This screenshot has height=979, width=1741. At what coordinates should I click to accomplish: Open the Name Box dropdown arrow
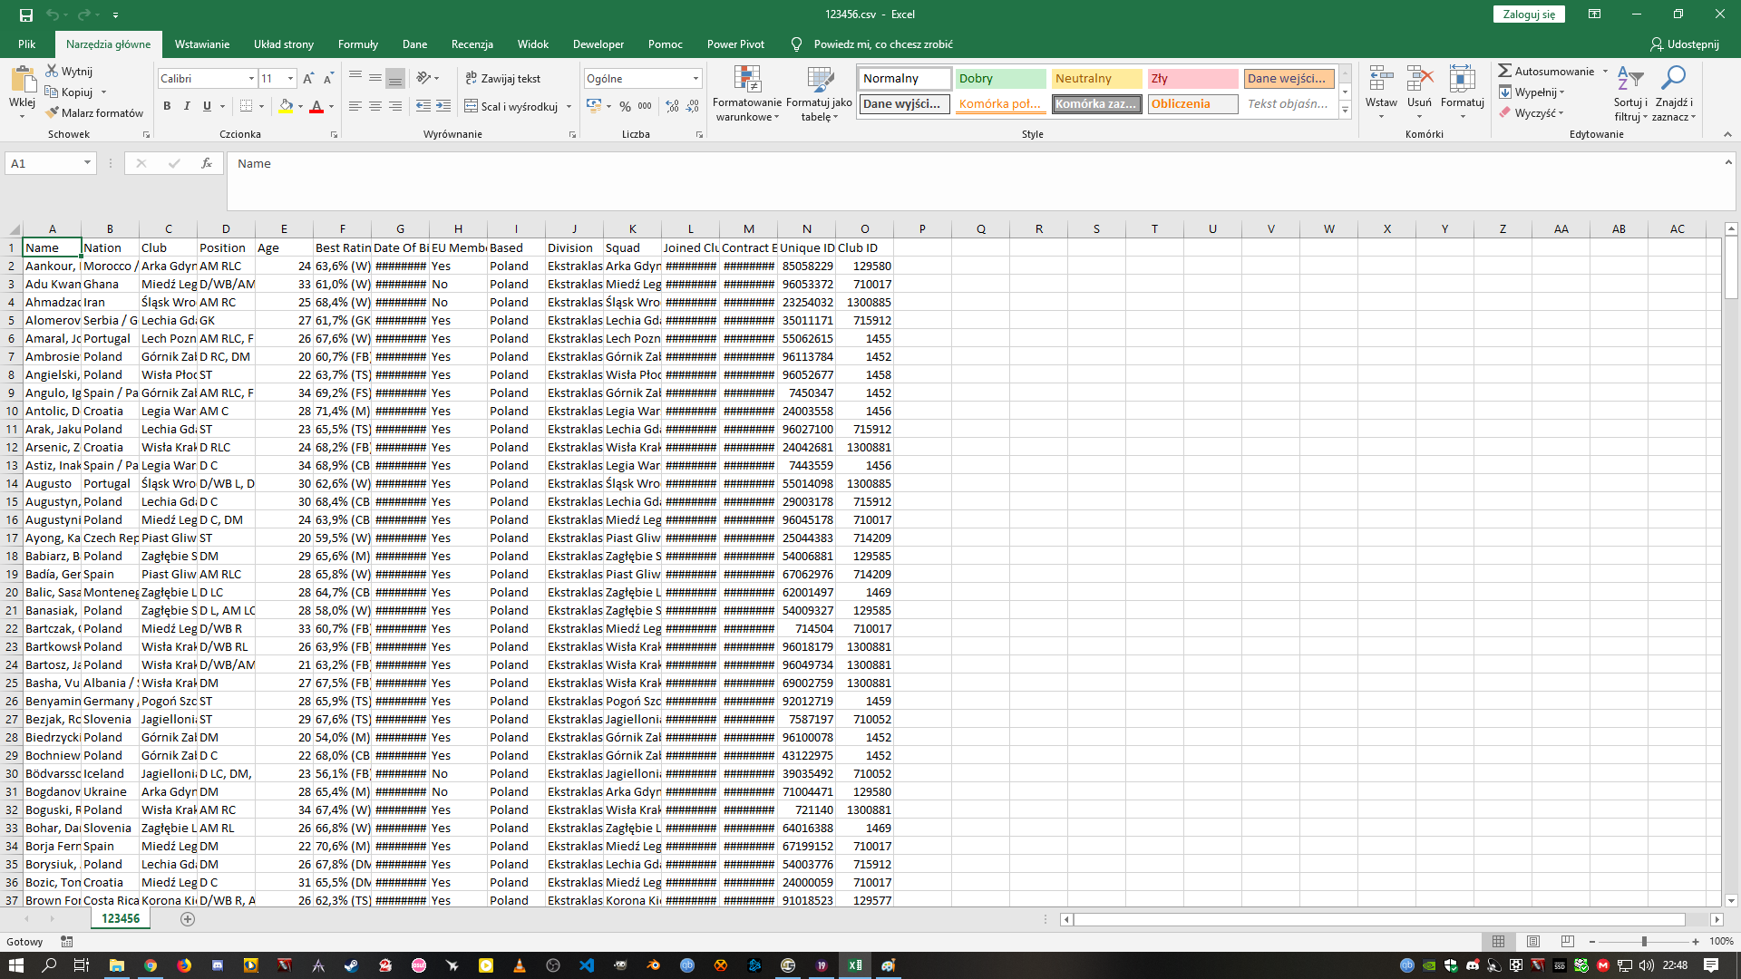point(87,163)
